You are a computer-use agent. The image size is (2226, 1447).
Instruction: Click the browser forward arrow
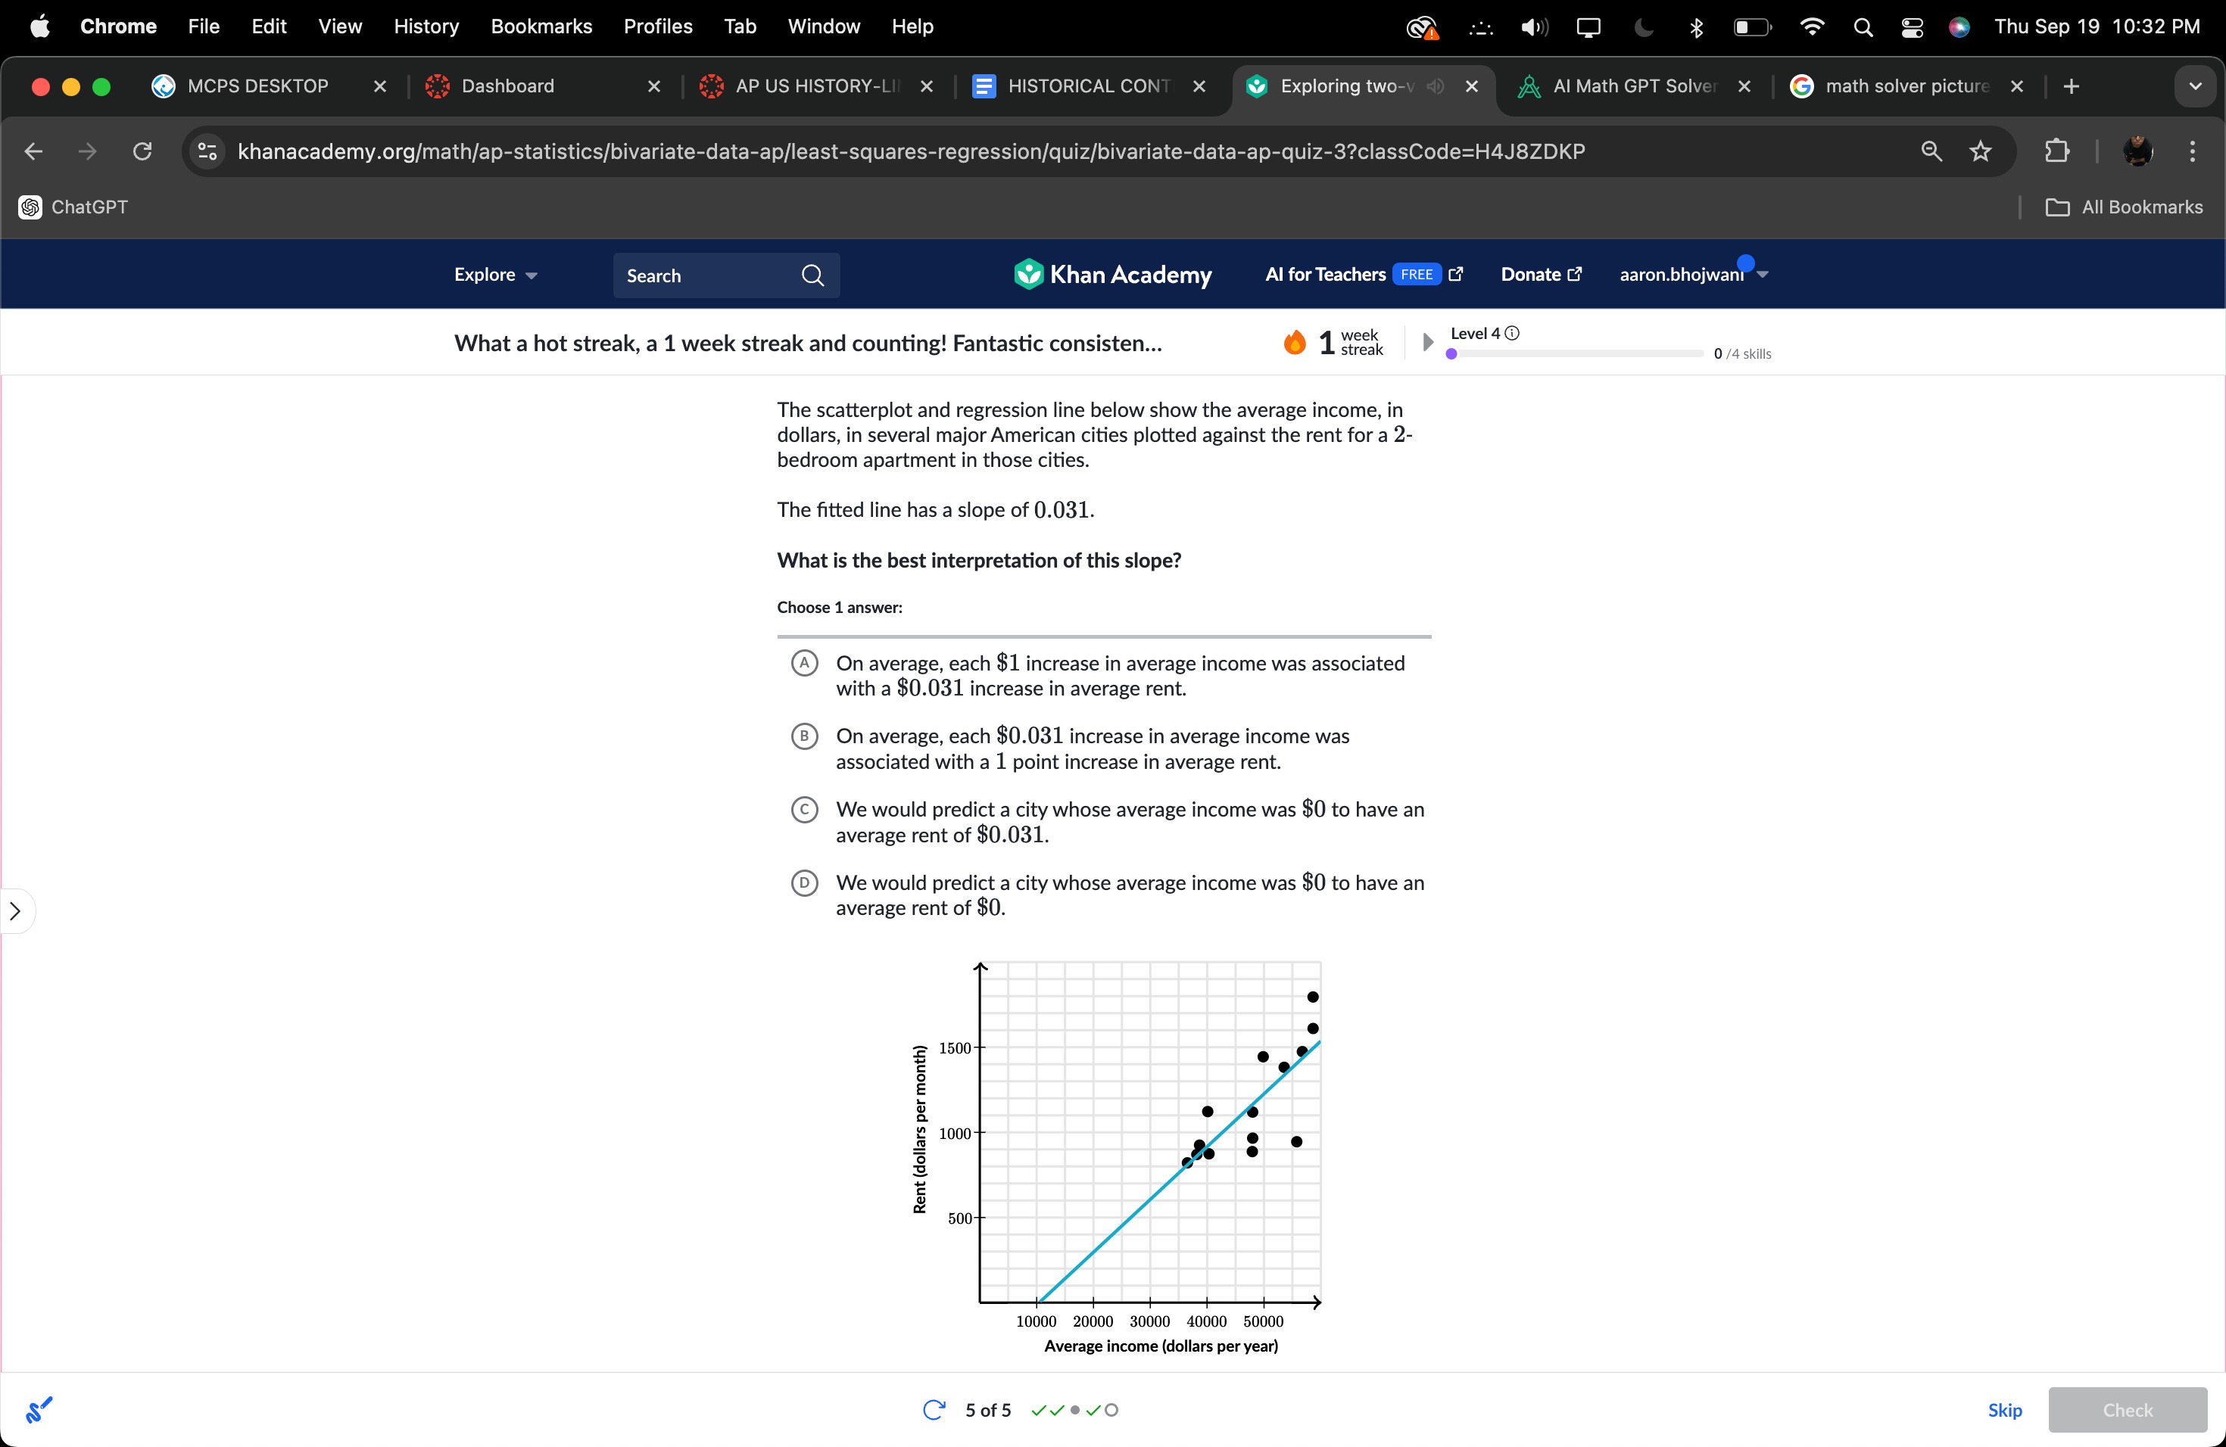[x=88, y=151]
